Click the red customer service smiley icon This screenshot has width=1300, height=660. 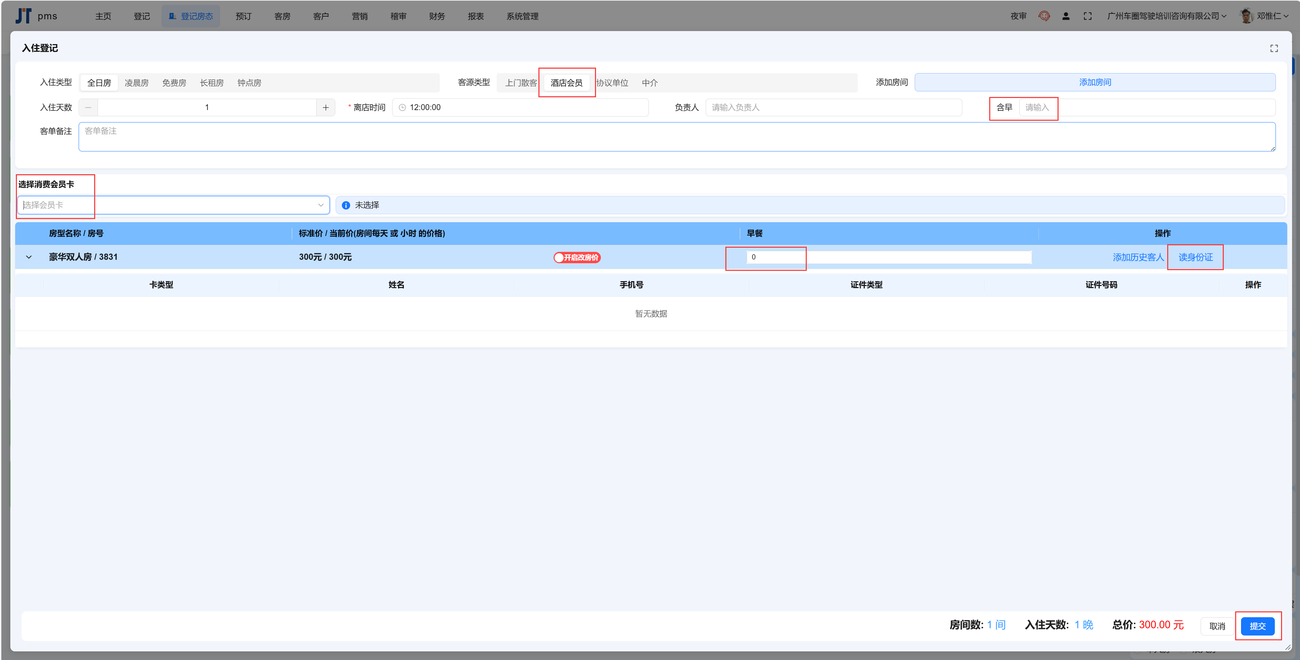click(x=1044, y=16)
